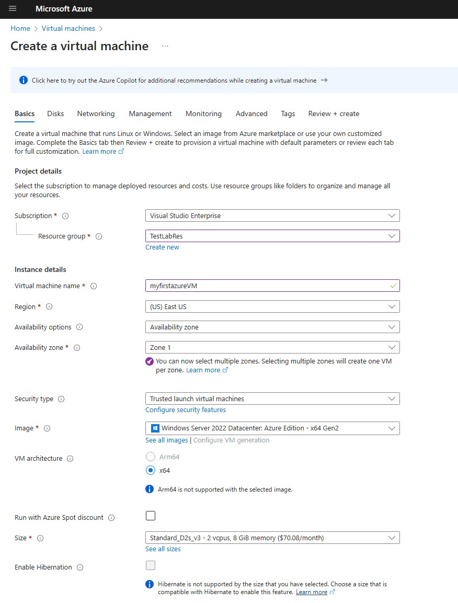Show info tooltip for Availability zone
This screenshot has width=458, height=603.
point(77,348)
